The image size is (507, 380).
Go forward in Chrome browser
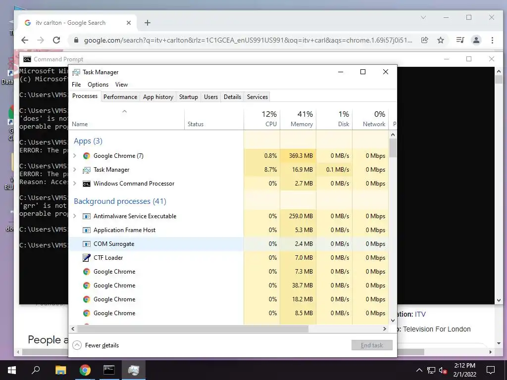[41, 40]
